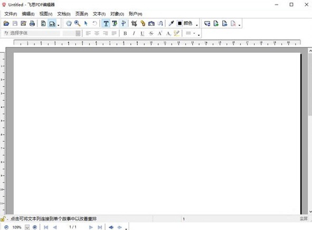This screenshot has width=312, height=230.
Task: Click the Open file folder icon
Action: tap(6, 23)
